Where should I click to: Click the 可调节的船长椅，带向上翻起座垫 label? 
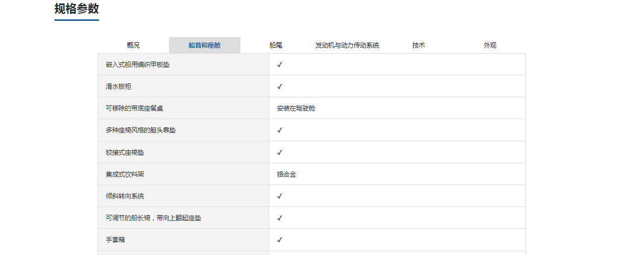[154, 218]
